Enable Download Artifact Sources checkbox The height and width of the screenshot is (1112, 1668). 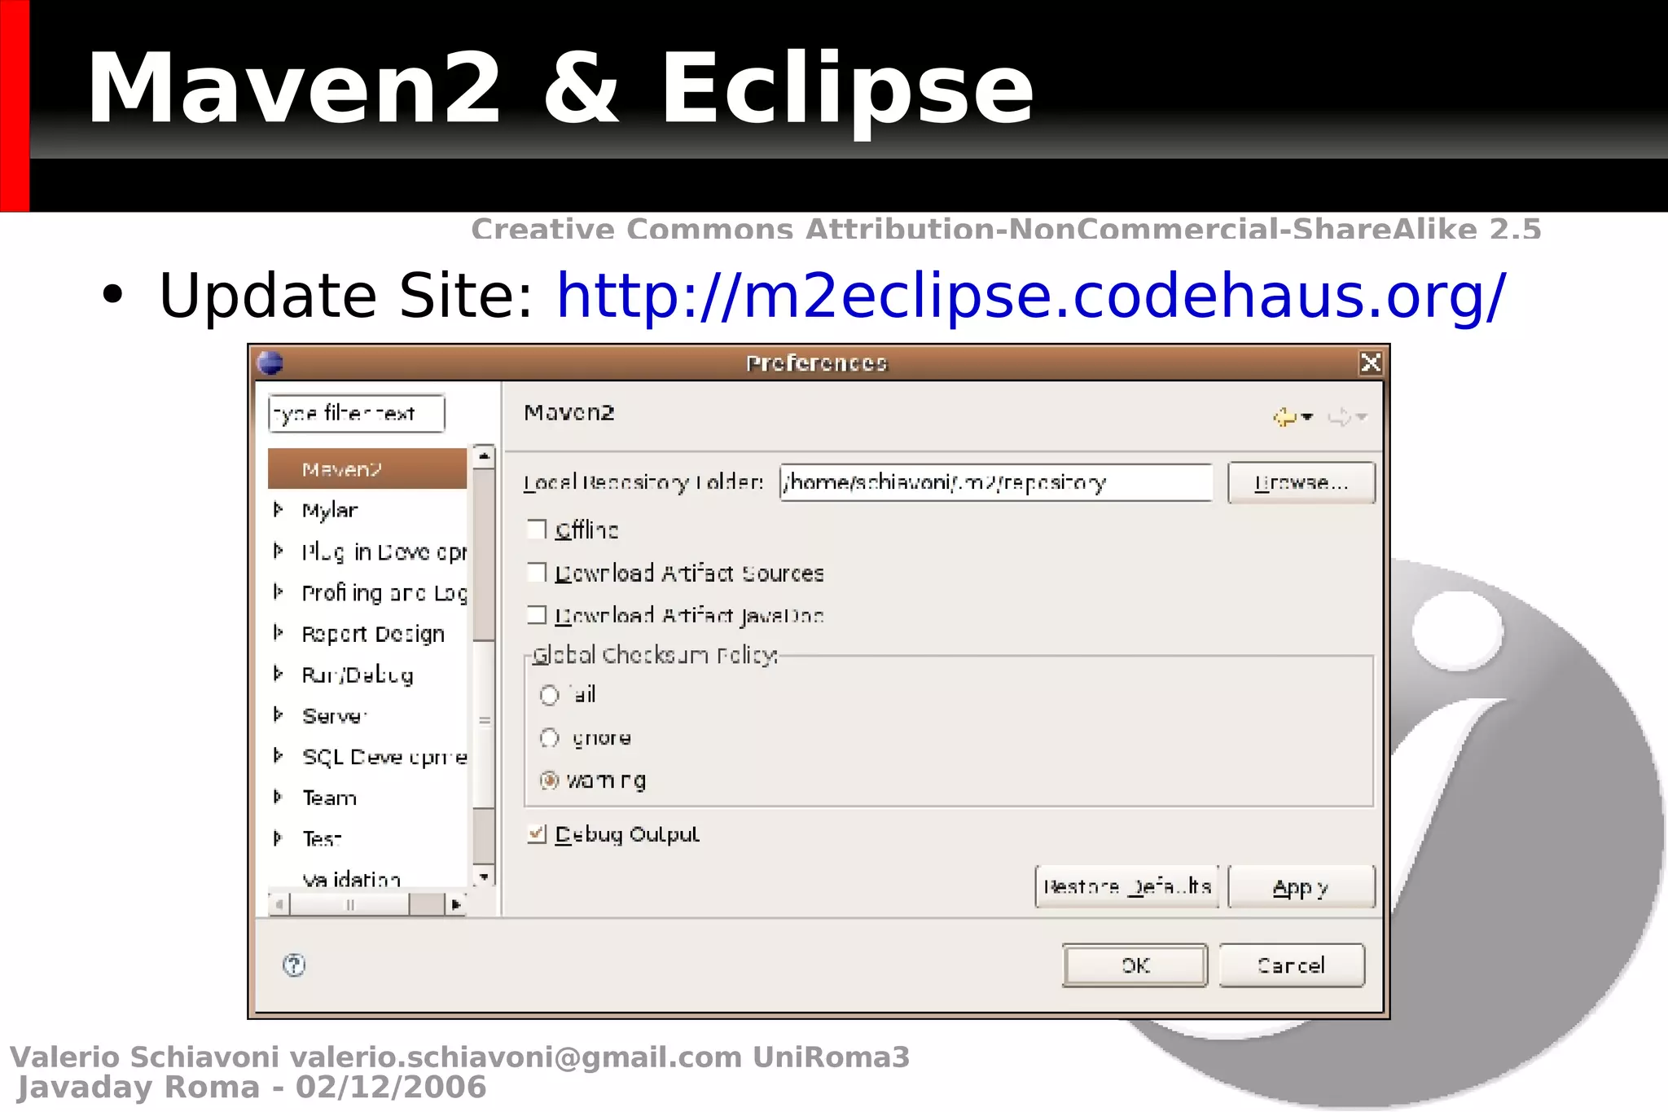(x=537, y=573)
